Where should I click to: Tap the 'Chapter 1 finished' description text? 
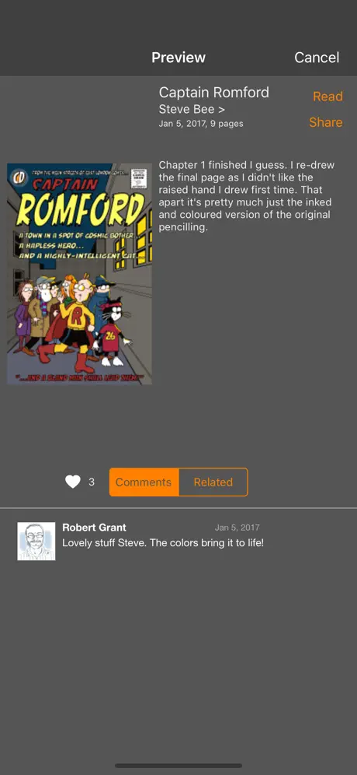(x=247, y=196)
